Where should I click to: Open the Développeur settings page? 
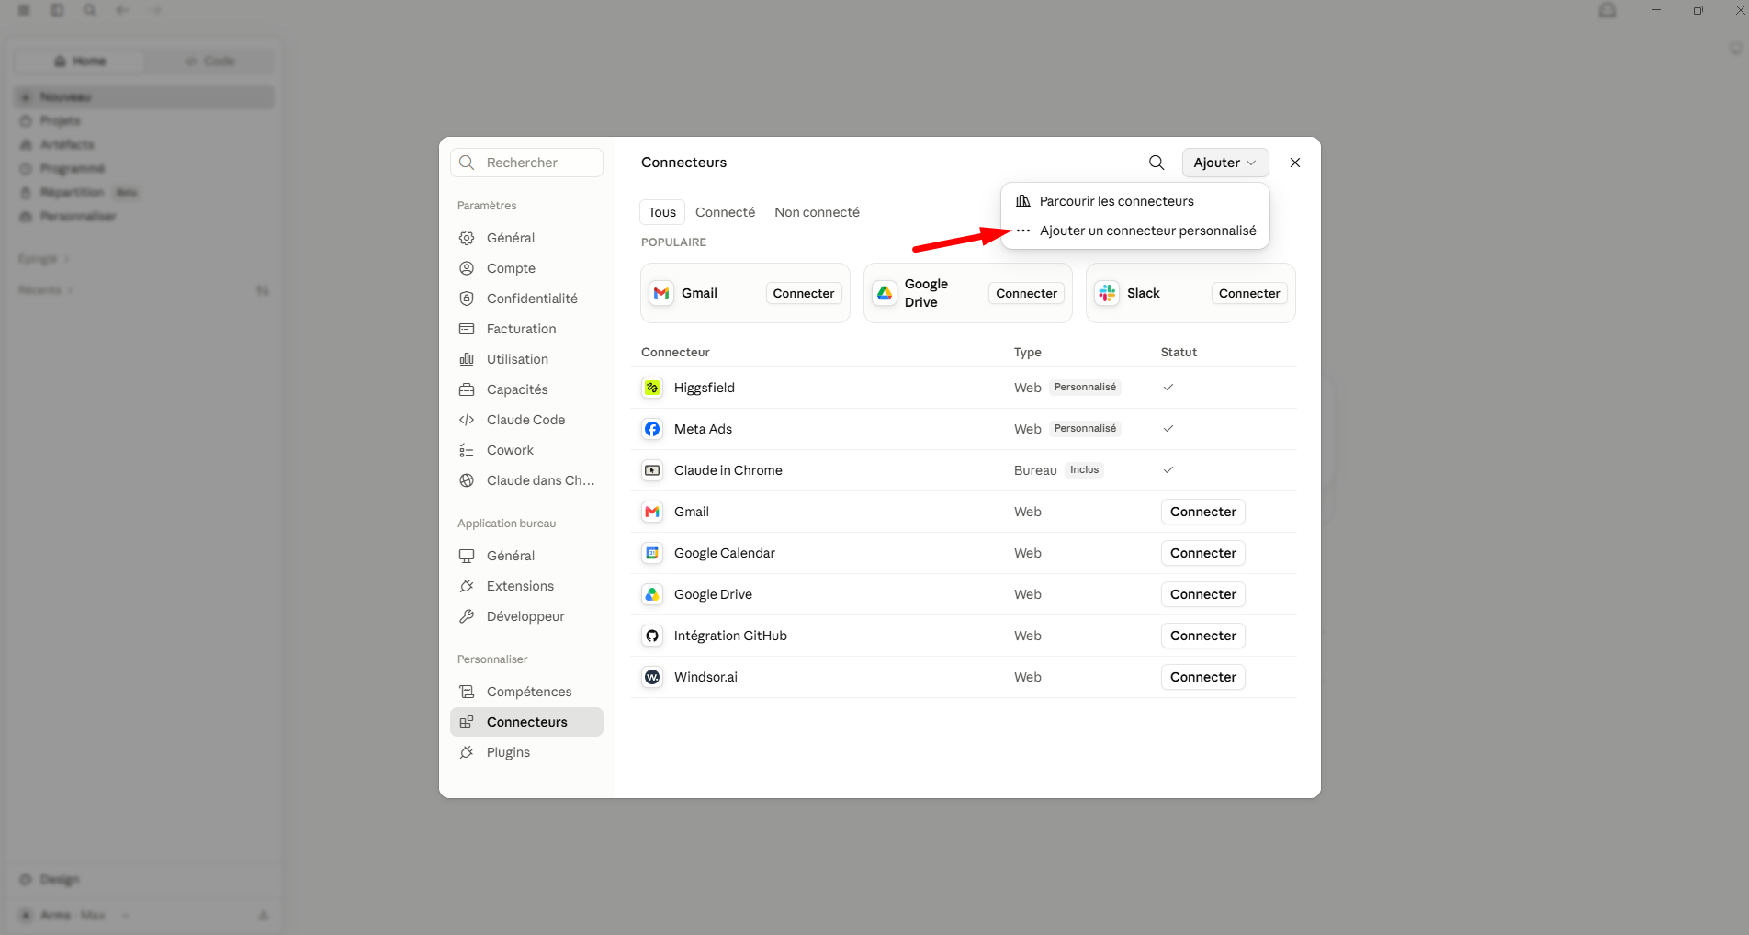click(x=526, y=616)
